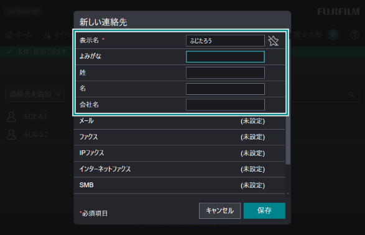The width and height of the screenshot is (365, 235).
Task: Select ふじはなこ contact person icon
Action: 11,135
